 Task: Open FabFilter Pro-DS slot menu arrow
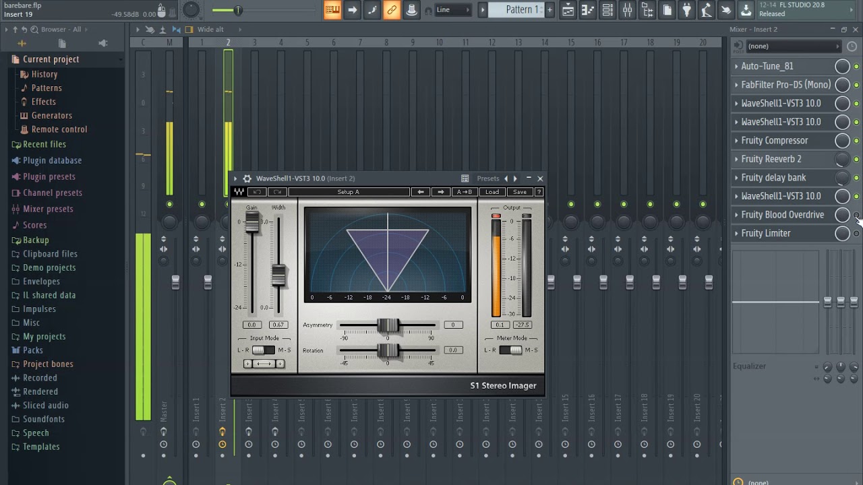coord(736,85)
